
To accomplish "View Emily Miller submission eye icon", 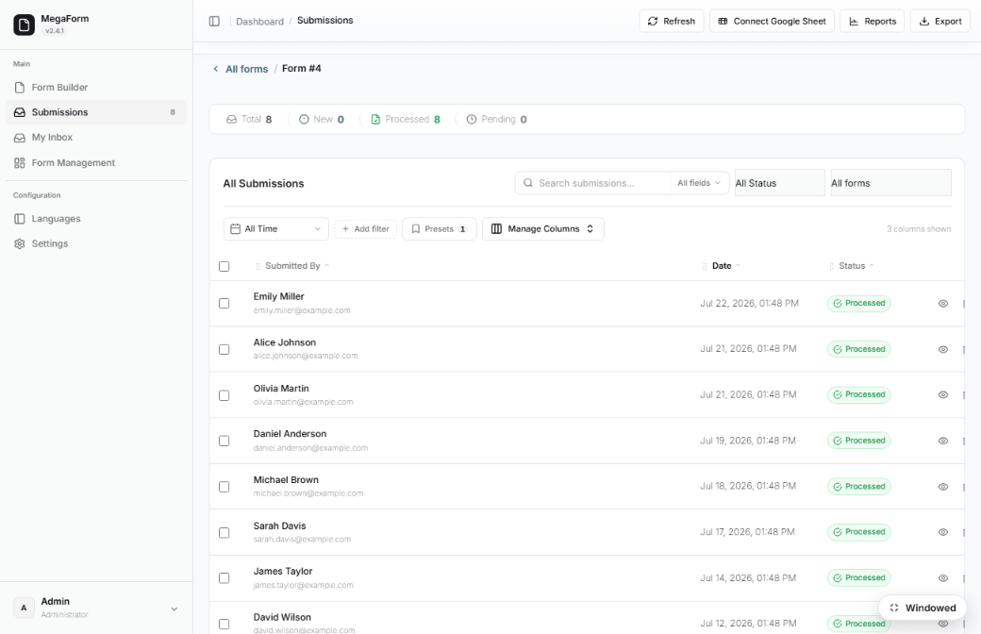I will tap(943, 304).
